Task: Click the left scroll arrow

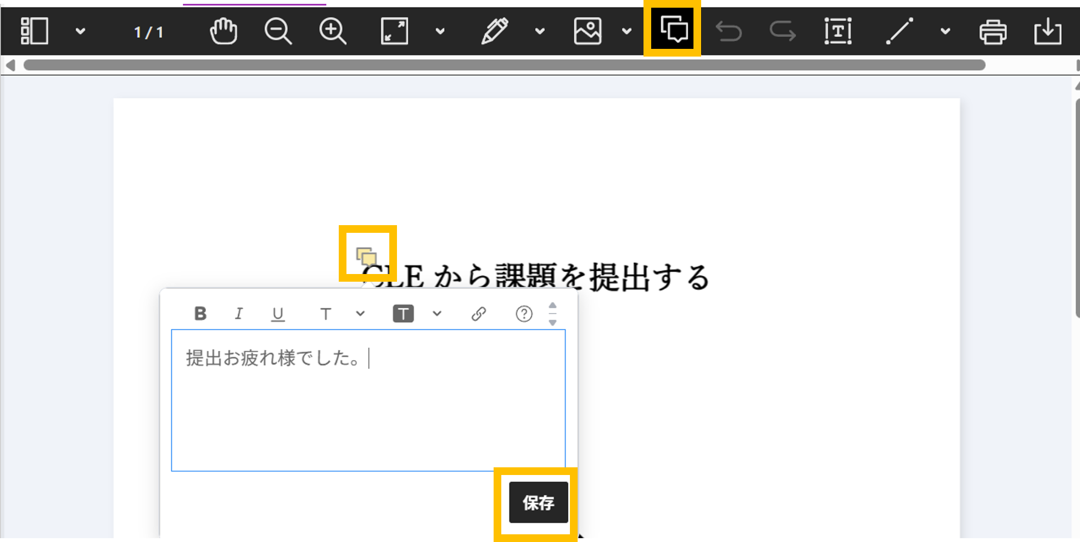Action: (10, 65)
